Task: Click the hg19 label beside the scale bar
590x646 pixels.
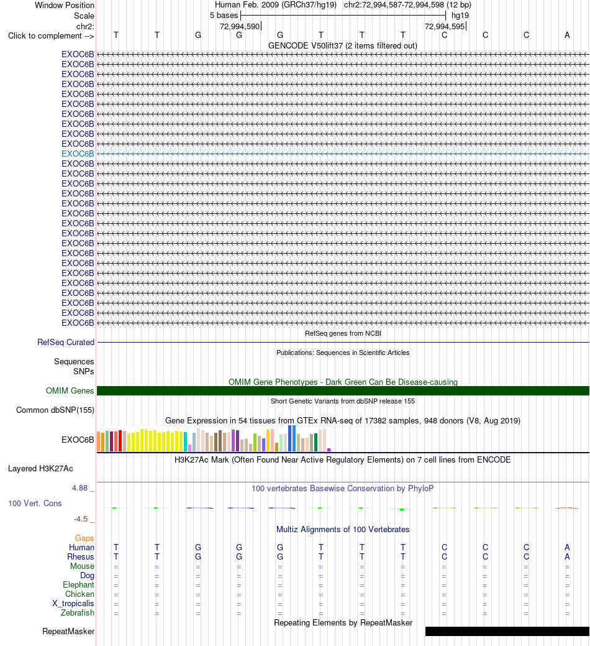Action: pos(460,16)
